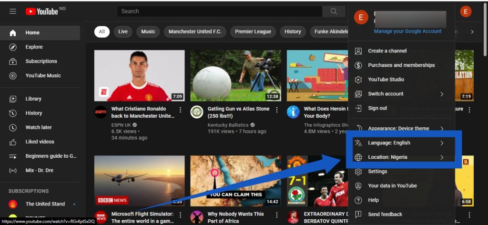Open the Microsoft Flight Simulator thumbnail

point(140,181)
